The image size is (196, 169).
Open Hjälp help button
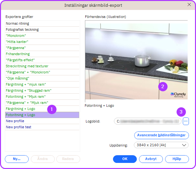point(177,159)
